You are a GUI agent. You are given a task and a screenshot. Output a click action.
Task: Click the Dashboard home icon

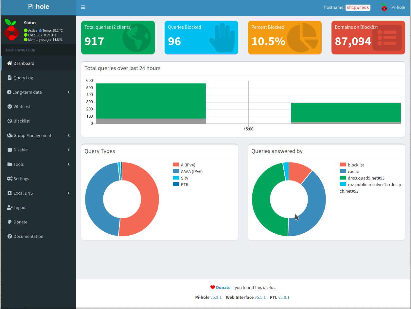(9, 63)
